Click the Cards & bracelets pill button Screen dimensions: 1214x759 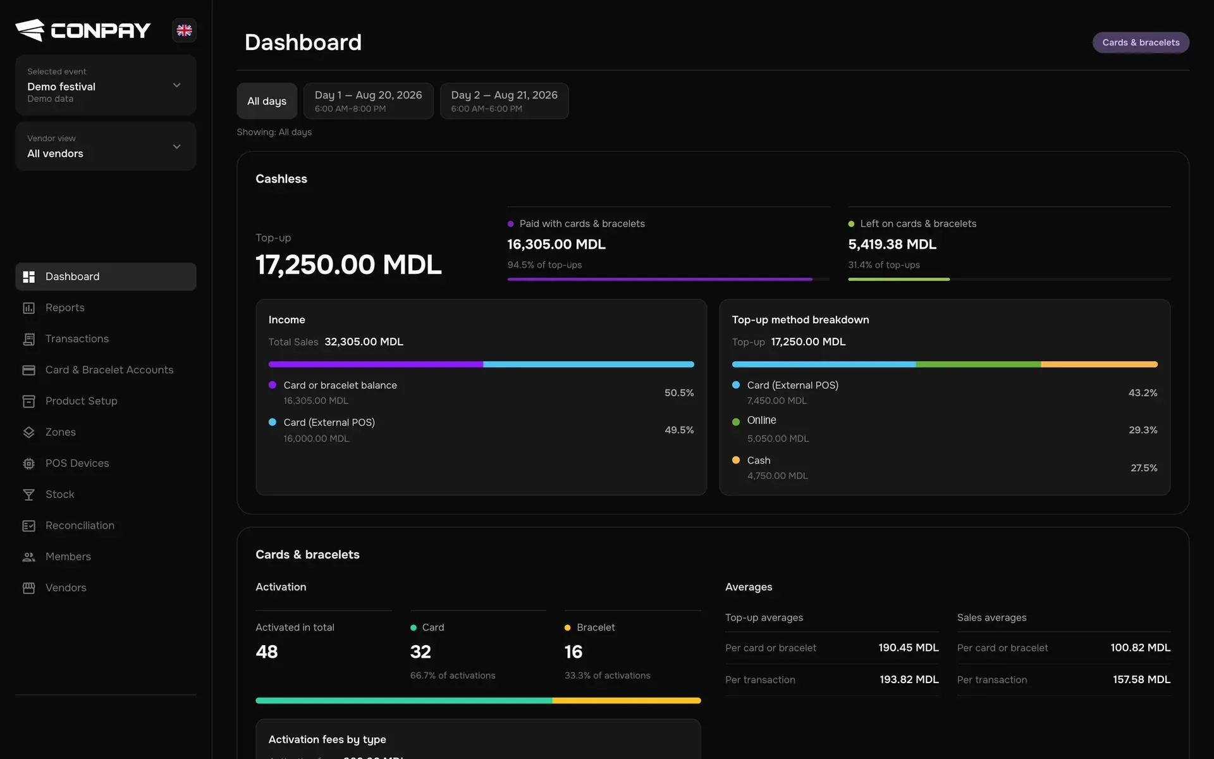pyautogui.click(x=1141, y=42)
